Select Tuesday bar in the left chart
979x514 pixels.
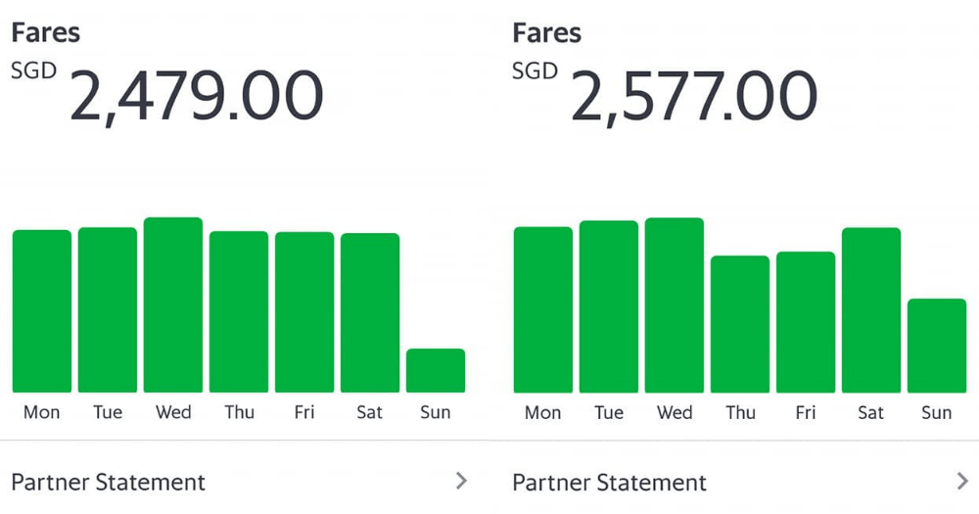[x=108, y=310]
